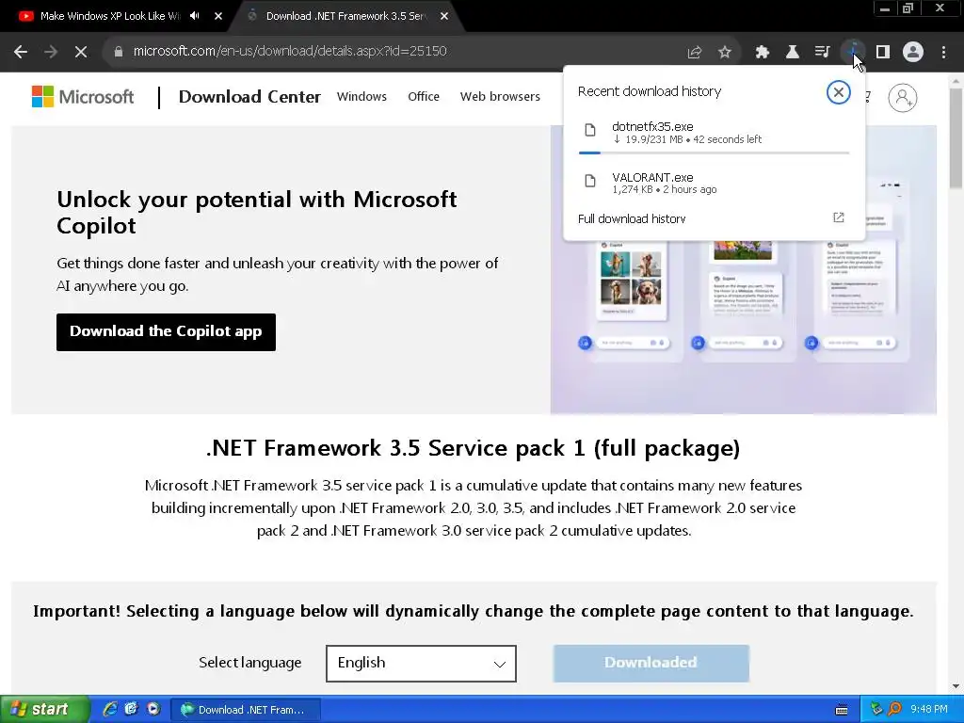Open the Chrome profile avatar
Viewport: 964px width, 723px height.
(913, 52)
